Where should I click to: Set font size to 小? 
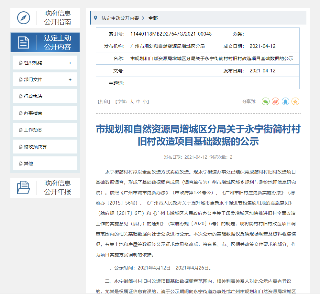[145, 101]
